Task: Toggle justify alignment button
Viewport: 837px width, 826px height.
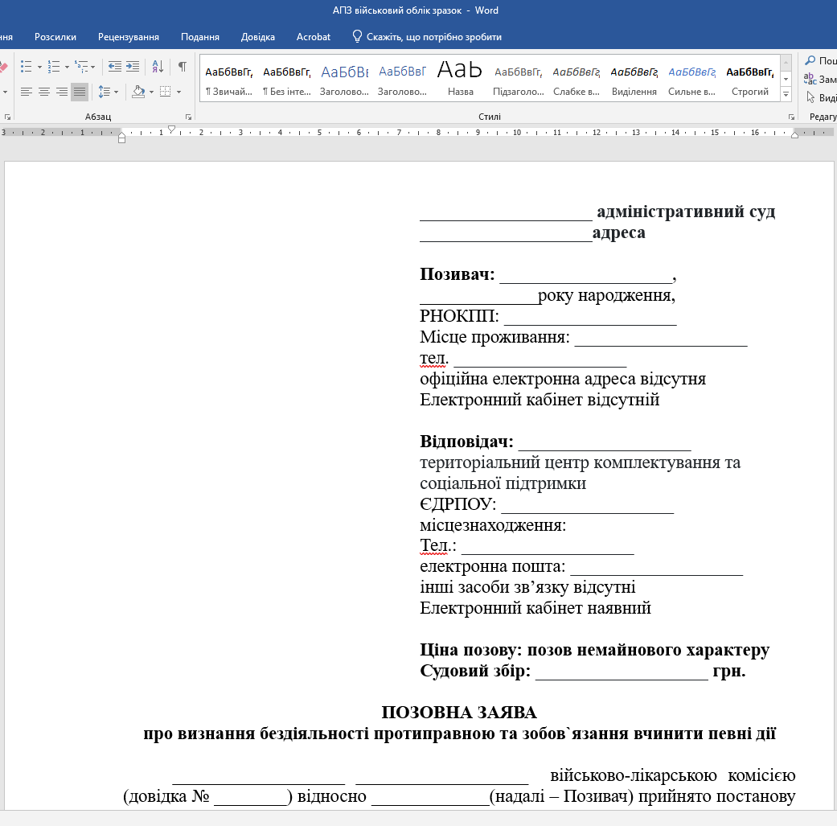Action: 79,92
